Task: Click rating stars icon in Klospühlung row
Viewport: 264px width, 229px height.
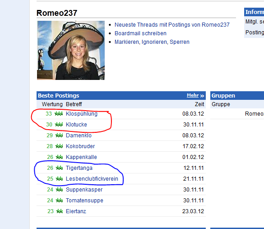Action: pos(59,114)
